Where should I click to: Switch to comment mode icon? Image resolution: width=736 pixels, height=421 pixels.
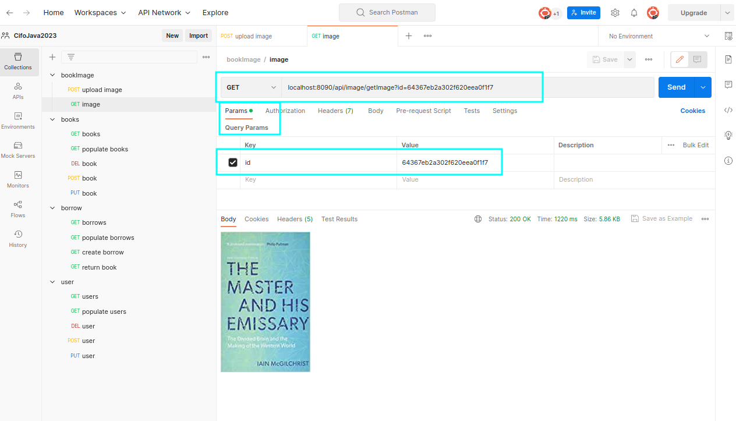(x=697, y=59)
